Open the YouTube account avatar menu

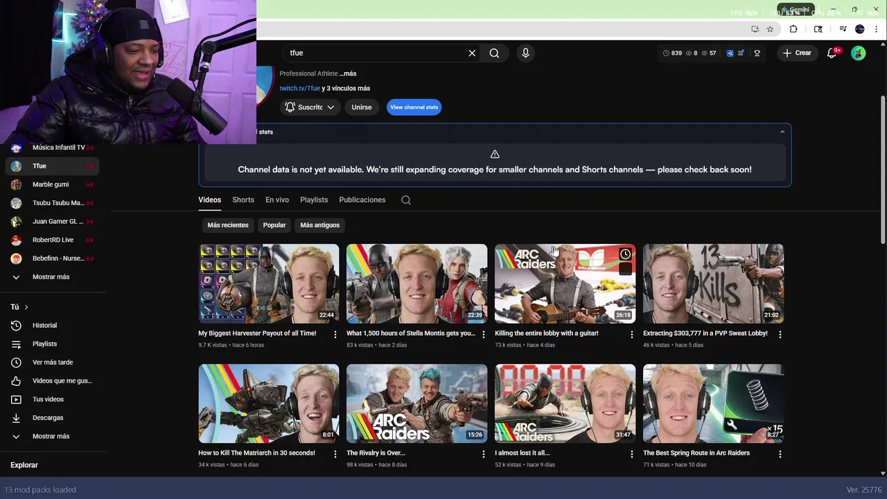point(858,53)
